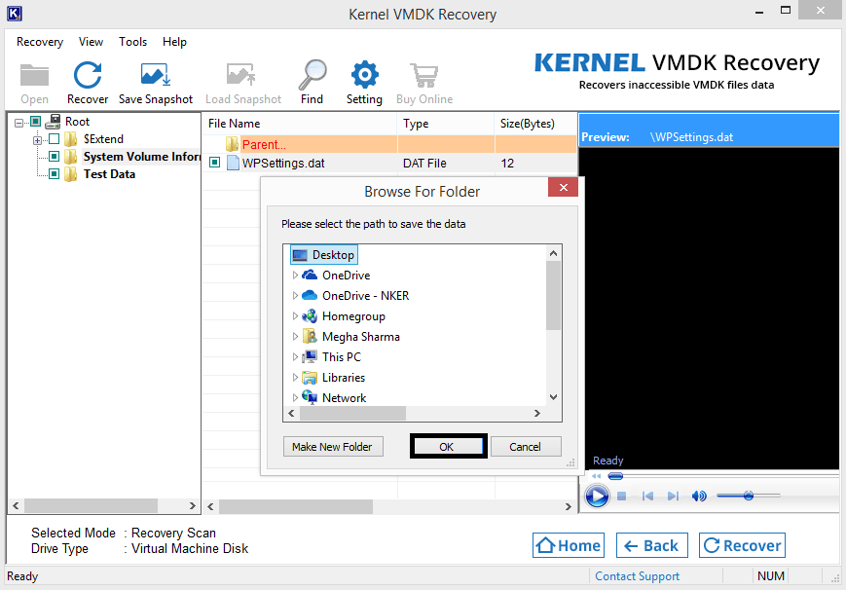
Task: Click the Buy Online cart icon
Action: coord(424,75)
